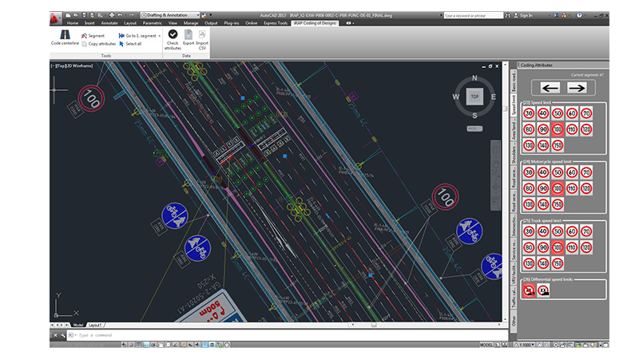Image resolution: width=639 pixels, height=359 pixels.
Task: Click the Import CSV icon
Action: [x=202, y=34]
